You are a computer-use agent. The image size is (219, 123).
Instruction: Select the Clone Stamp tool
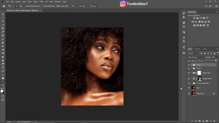[3, 42]
